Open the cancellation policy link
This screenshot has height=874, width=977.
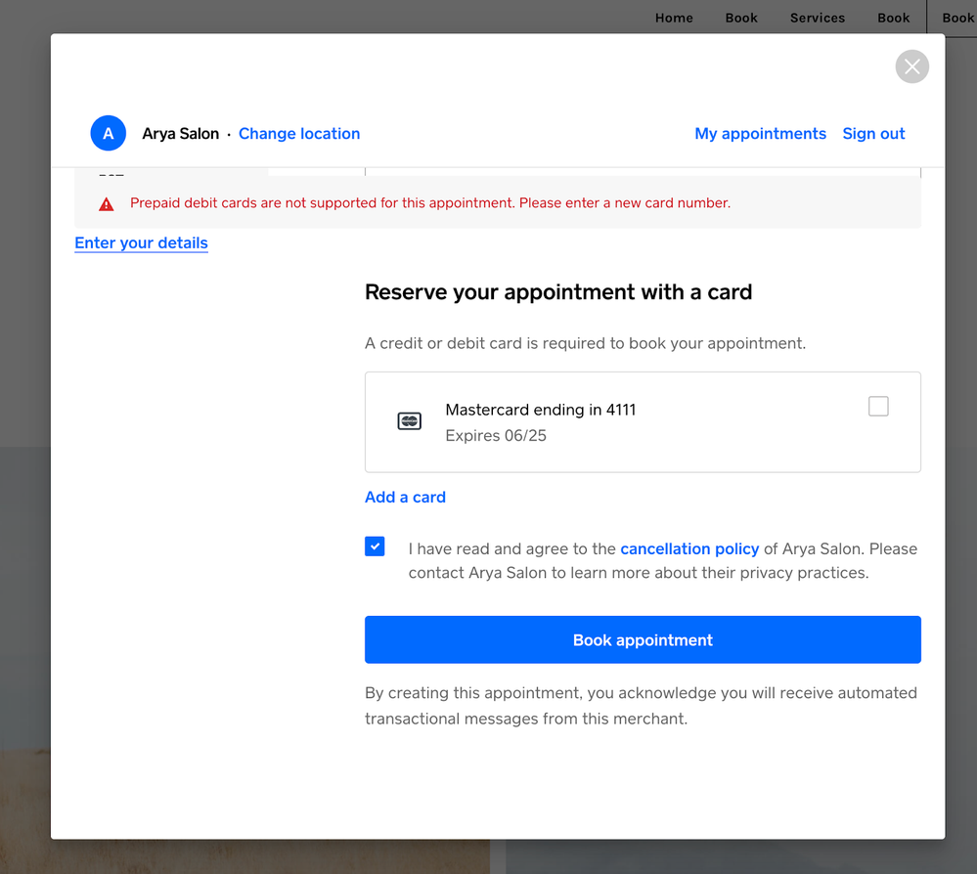(689, 548)
